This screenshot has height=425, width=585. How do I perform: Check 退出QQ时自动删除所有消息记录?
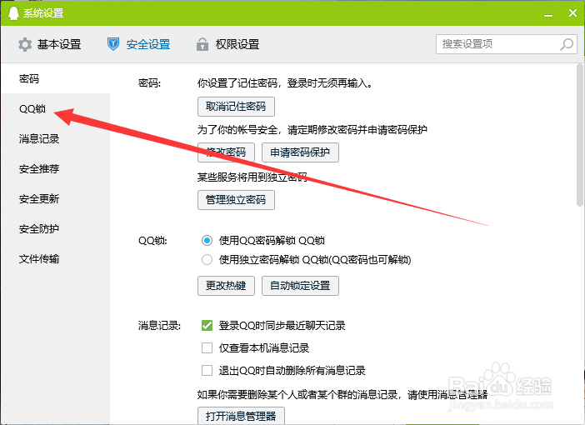click(x=207, y=371)
